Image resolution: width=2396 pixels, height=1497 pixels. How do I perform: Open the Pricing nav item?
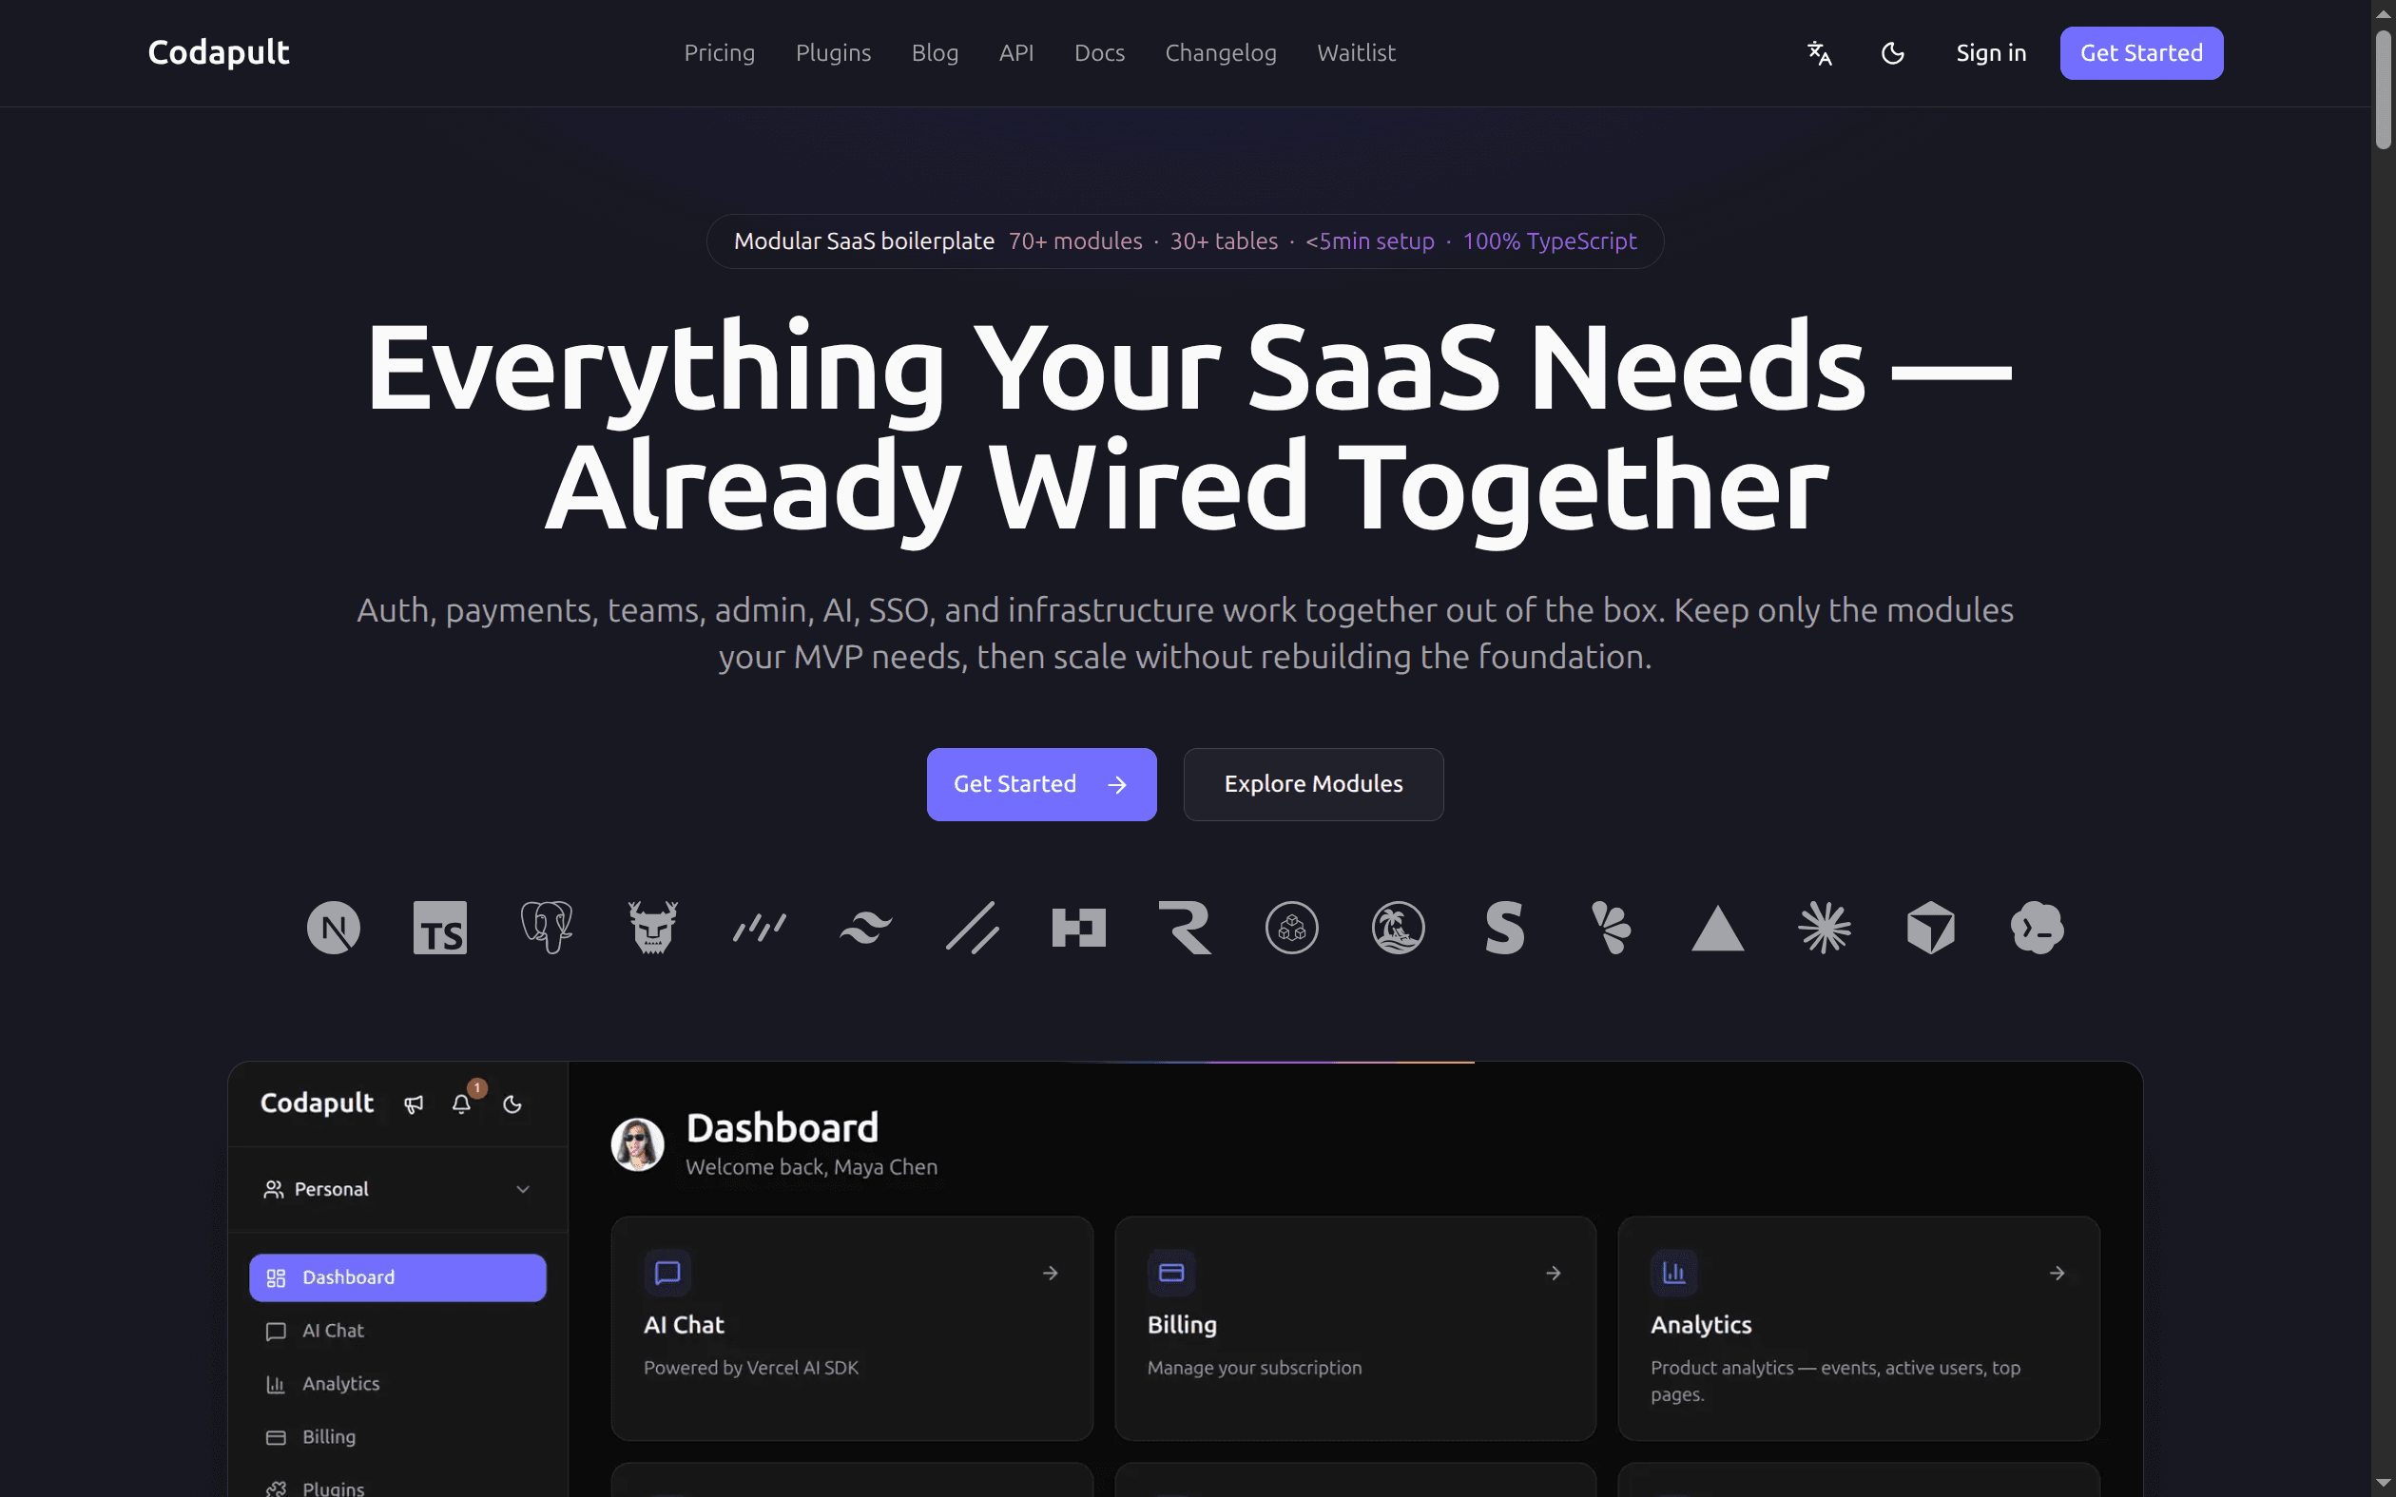point(720,52)
